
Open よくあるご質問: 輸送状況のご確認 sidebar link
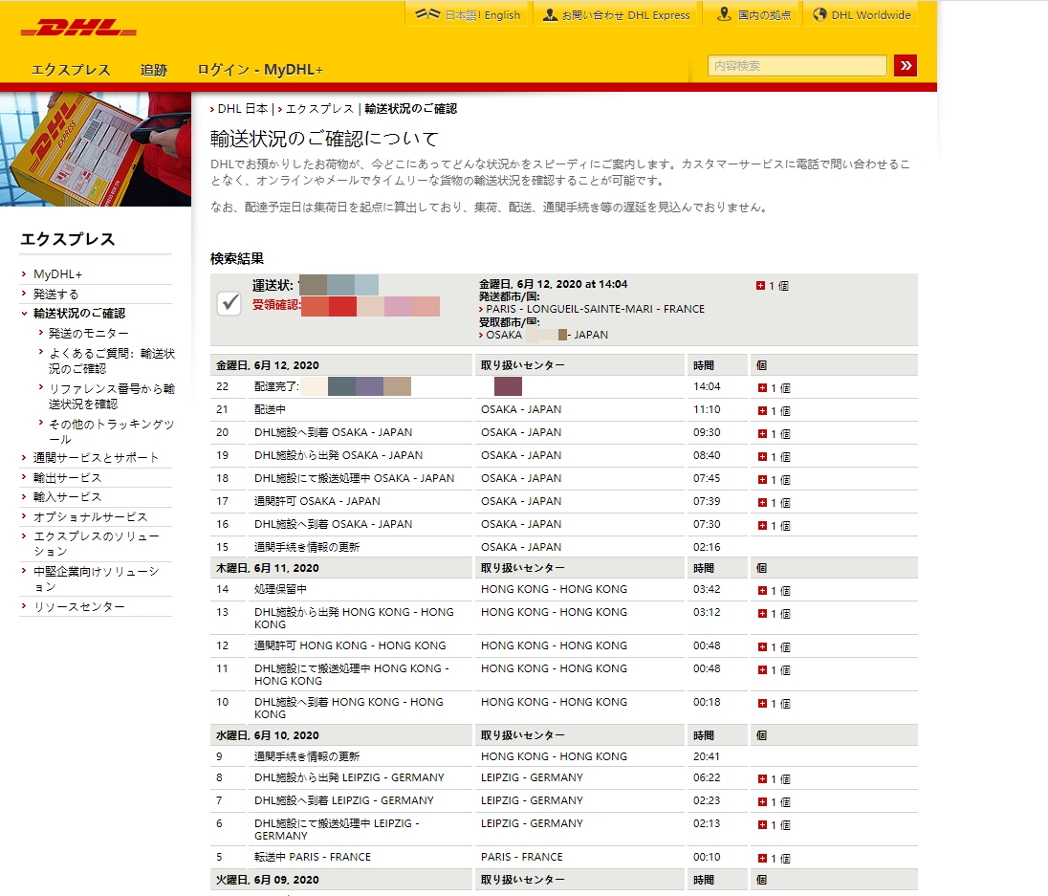click(112, 361)
